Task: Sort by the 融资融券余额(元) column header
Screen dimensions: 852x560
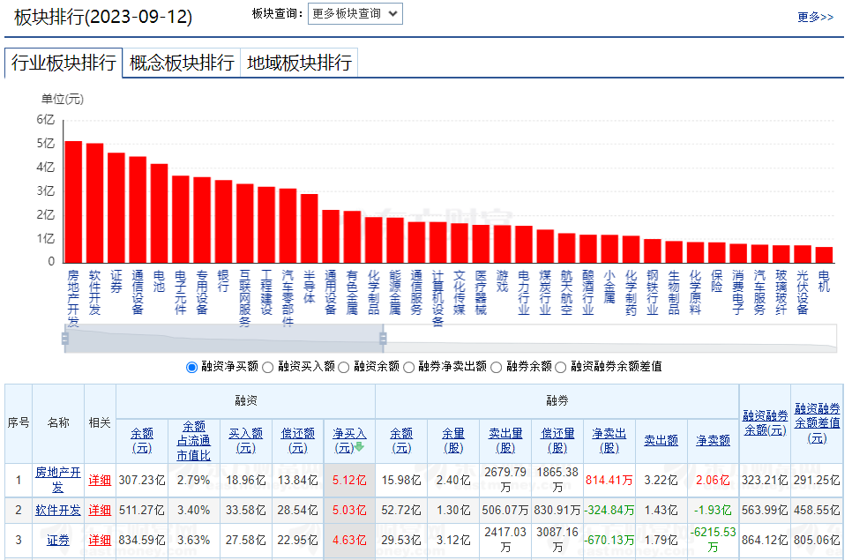Action: pos(765,422)
